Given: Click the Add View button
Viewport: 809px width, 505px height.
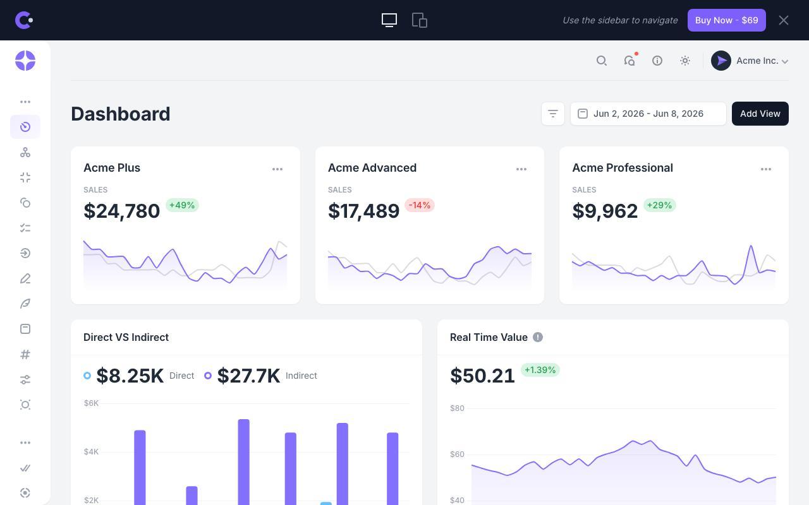Looking at the screenshot, I should [x=760, y=114].
